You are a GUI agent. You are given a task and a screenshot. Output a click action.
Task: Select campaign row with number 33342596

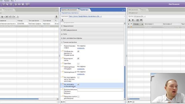point(29,24)
